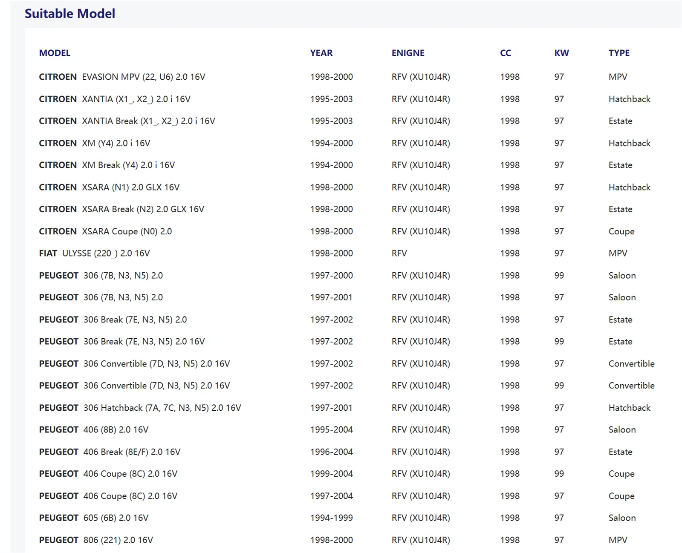
Task: Click year 1994-1999 for PEUGEOT 605
Action: [332, 518]
